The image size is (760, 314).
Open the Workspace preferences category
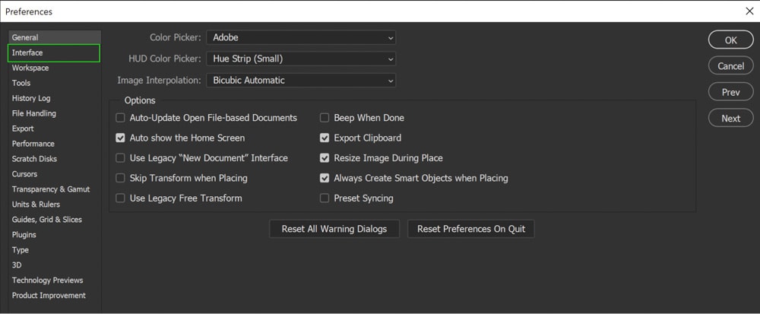click(x=54, y=68)
